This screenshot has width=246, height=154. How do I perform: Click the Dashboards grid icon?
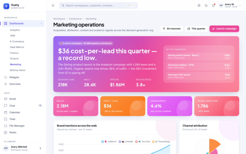click(x=6, y=23)
